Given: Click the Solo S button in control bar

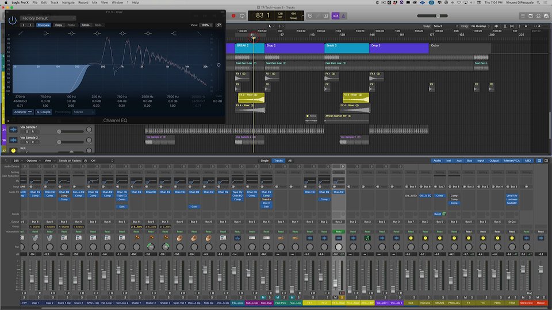Looking at the screenshot, I should pyautogui.click(x=325, y=16).
